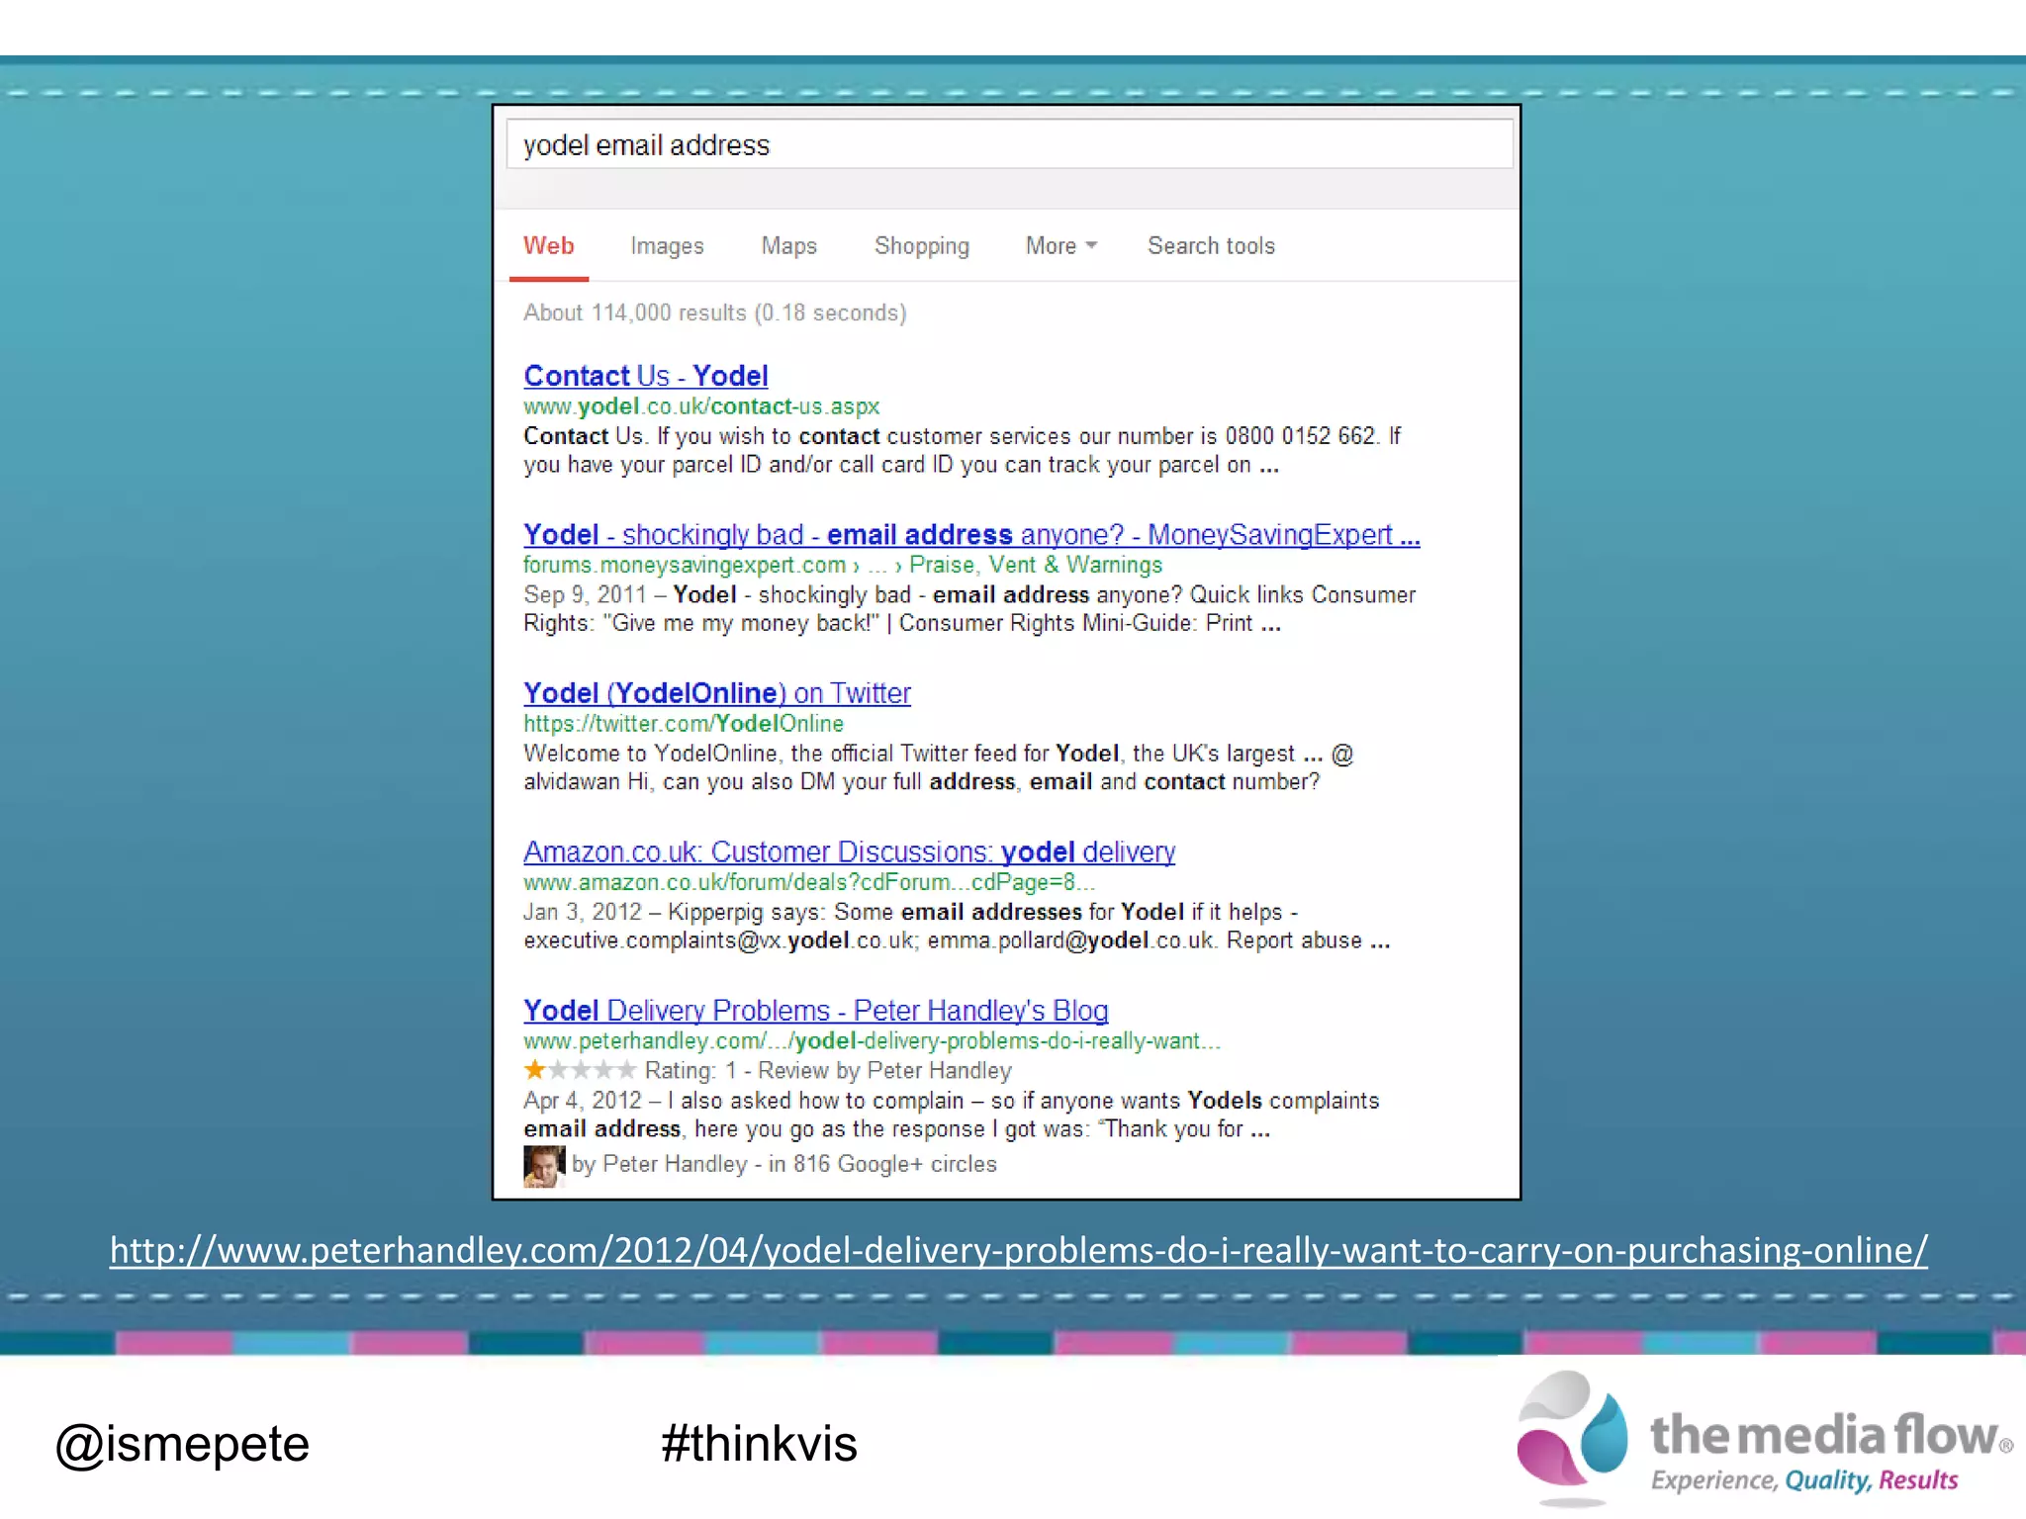The width and height of the screenshot is (2026, 1519).
Task: Click the #thinkvis hashtag
Action: tap(759, 1444)
